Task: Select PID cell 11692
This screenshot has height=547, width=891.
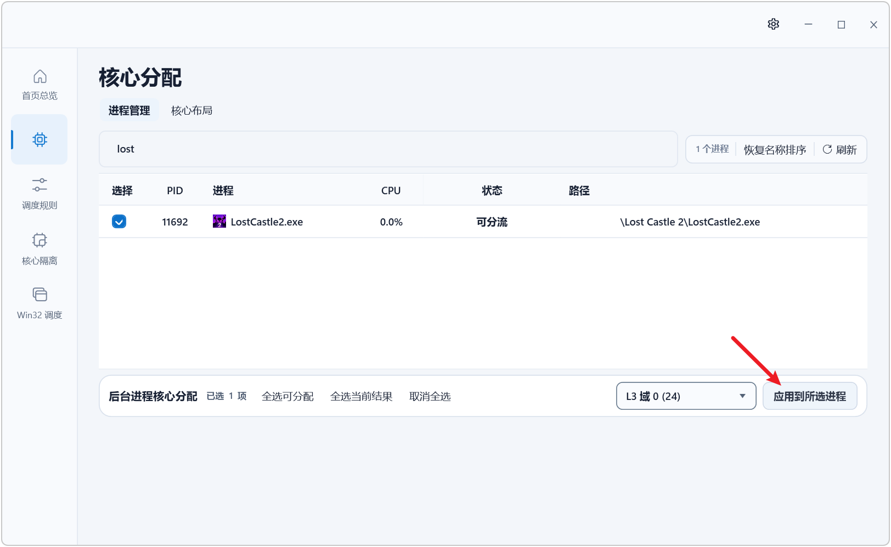Action: pyautogui.click(x=175, y=222)
